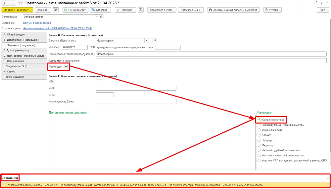
Task: Click the ИИК input field
Action: (x=136, y=88)
